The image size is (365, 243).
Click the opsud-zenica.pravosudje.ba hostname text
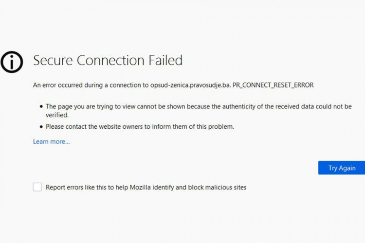(190, 85)
